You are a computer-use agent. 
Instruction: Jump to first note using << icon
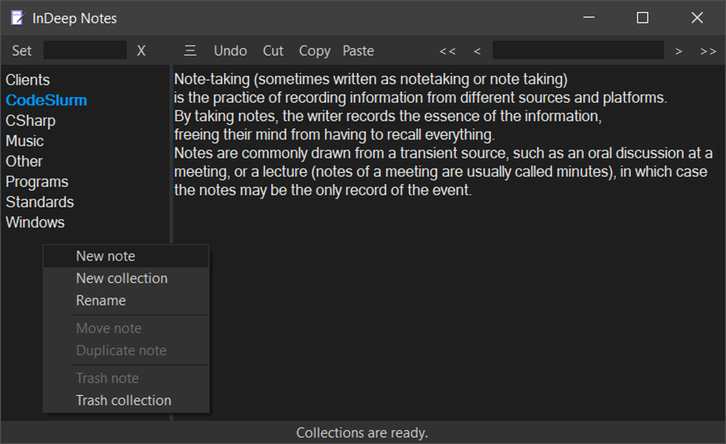pos(447,51)
